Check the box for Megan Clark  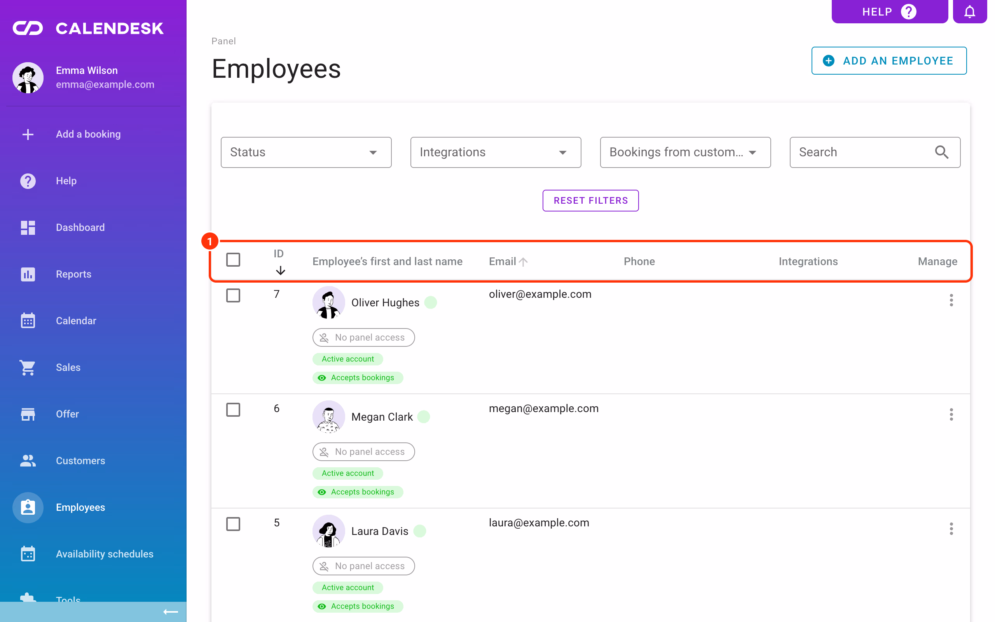(233, 410)
